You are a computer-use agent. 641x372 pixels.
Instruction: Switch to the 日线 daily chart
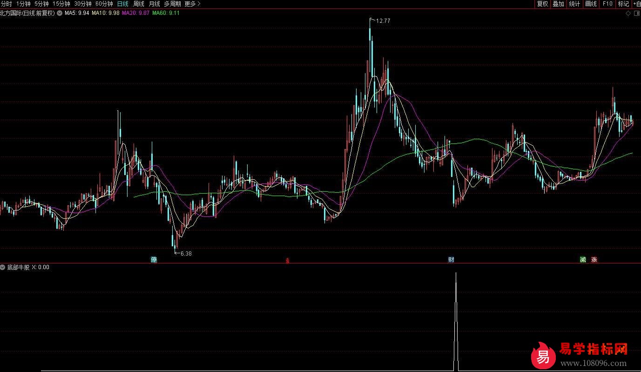[x=123, y=4]
